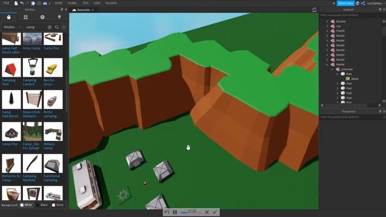This screenshot has width=386, height=217.
Task: Clear the Toolbox search text
Action: coord(49,27)
